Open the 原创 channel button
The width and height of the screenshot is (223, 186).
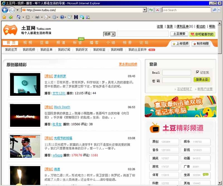[x=164, y=142]
